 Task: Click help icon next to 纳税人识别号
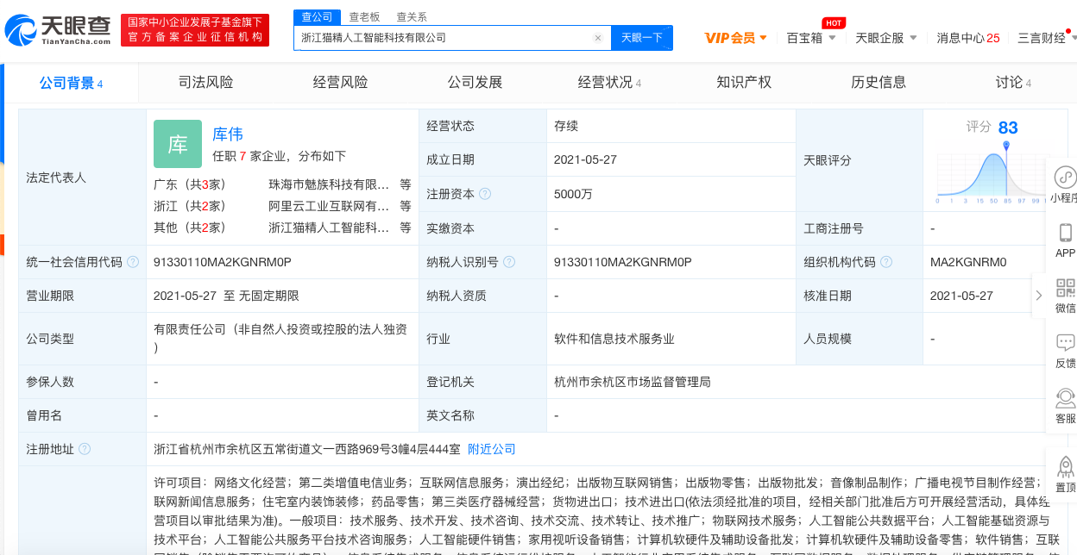[509, 262]
